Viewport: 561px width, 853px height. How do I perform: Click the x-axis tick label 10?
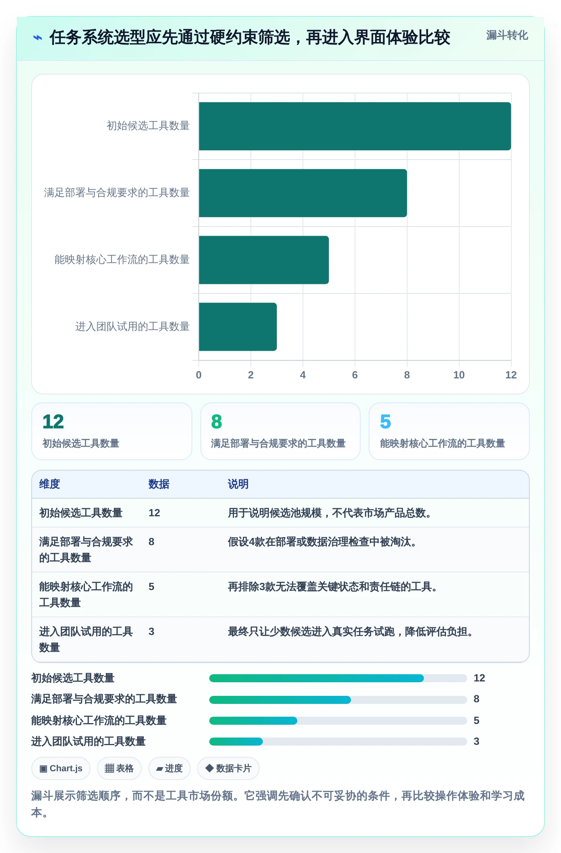[x=459, y=375]
